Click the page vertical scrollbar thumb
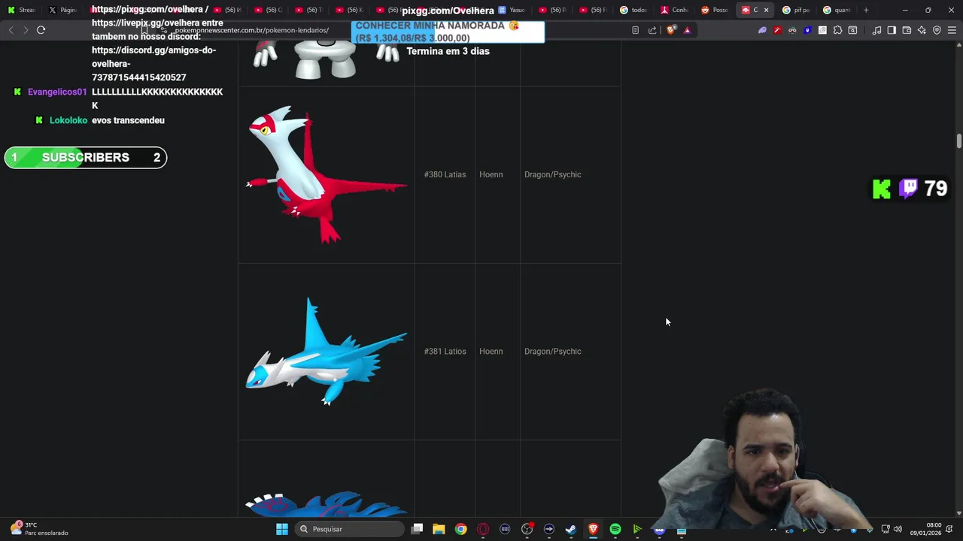 [958, 141]
